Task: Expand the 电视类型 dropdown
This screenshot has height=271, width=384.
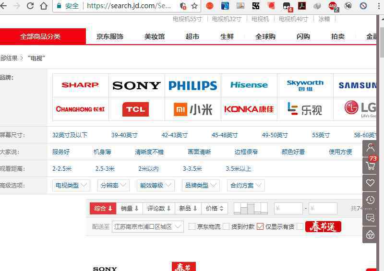Action: pos(71,185)
